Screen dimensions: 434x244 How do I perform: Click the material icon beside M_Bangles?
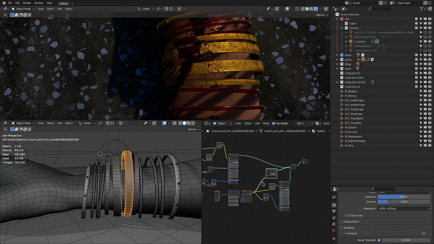tap(341, 91)
